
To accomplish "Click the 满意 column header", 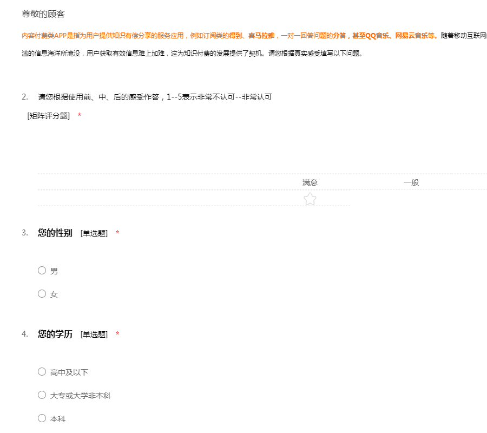I will tap(310, 182).
